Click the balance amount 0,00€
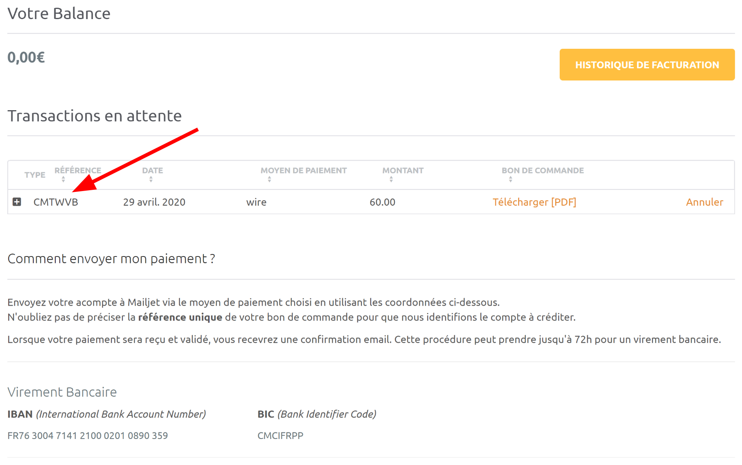The image size is (742, 465). [26, 57]
